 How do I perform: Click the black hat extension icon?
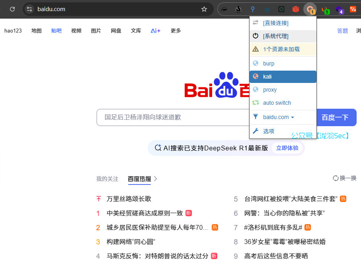[x=224, y=9]
